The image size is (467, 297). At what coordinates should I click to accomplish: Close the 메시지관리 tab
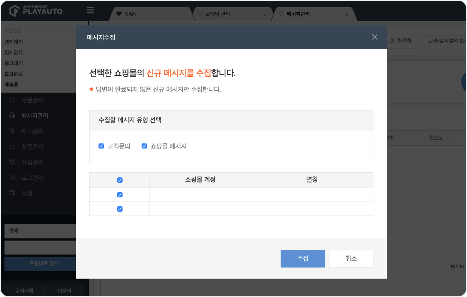(346, 15)
